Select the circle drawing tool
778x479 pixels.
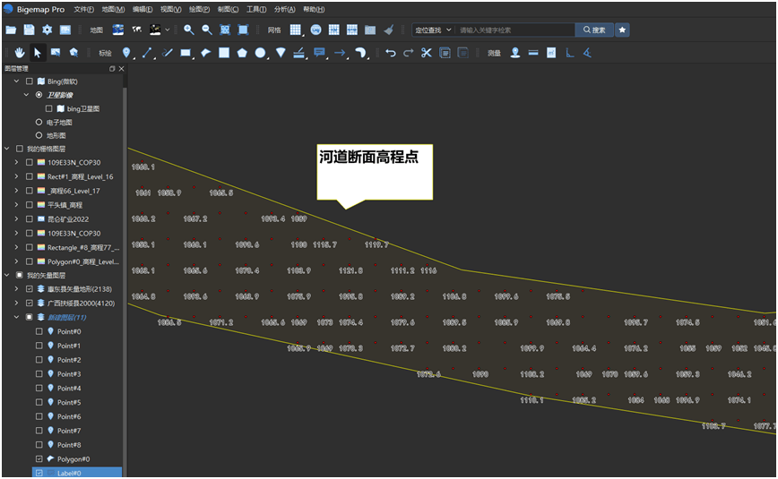[261, 53]
